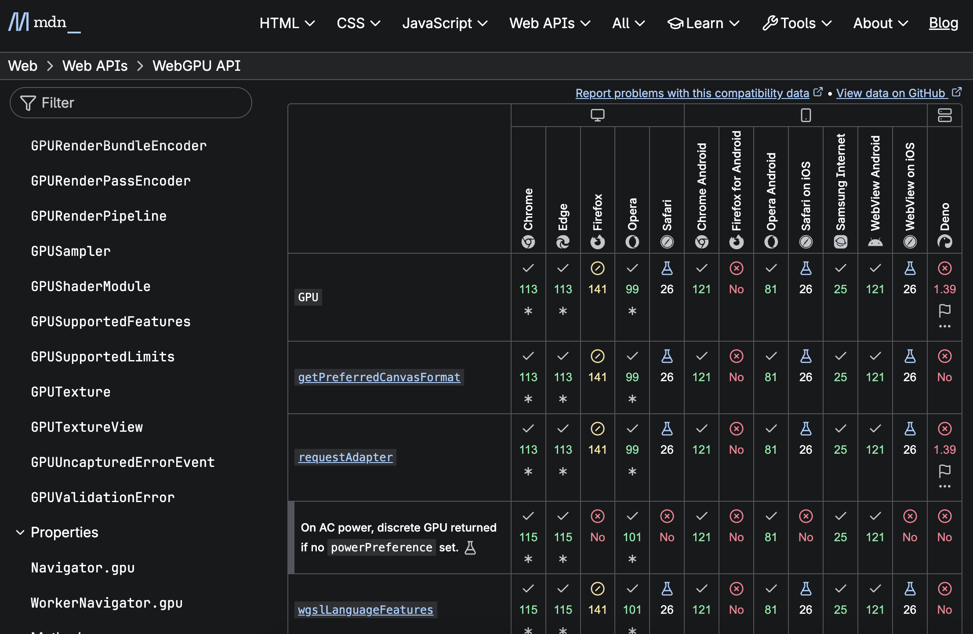Expand the Web APIs navigation dropdown
The height and width of the screenshot is (634, 973).
[x=549, y=23]
